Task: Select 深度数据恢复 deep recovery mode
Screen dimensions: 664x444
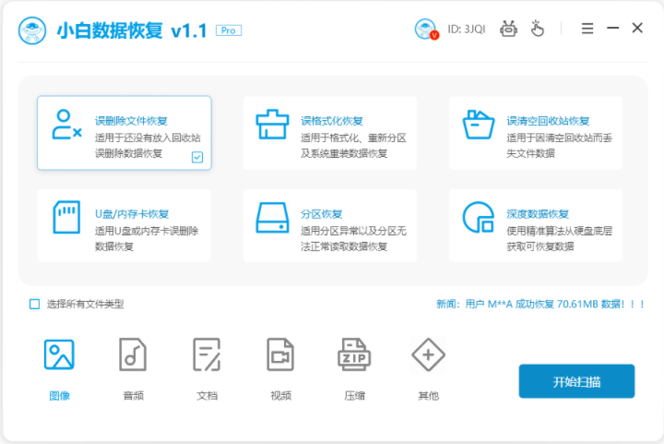Action: tap(535, 226)
